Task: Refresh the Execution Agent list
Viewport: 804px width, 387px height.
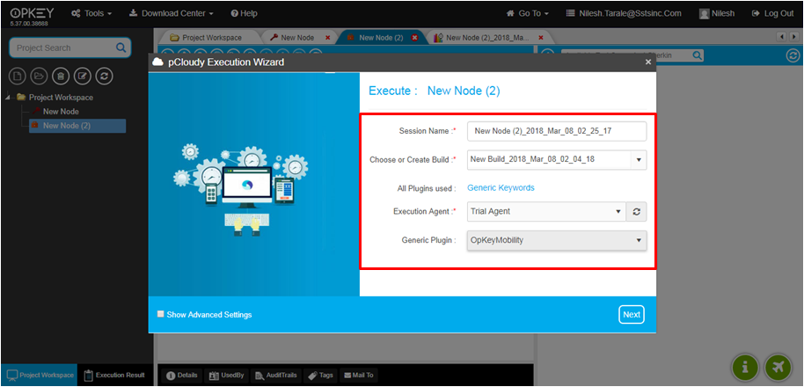Action: click(x=636, y=211)
